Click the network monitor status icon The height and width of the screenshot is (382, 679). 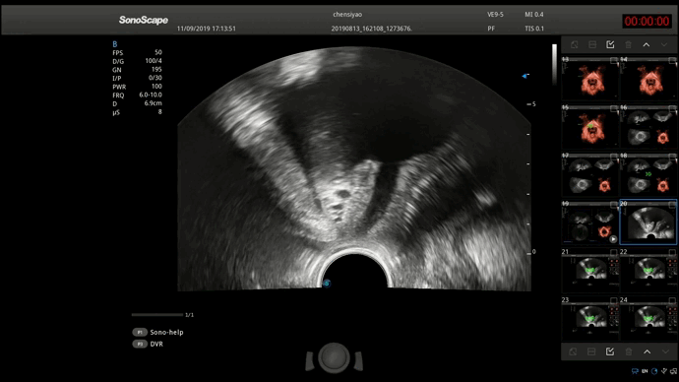(635, 371)
